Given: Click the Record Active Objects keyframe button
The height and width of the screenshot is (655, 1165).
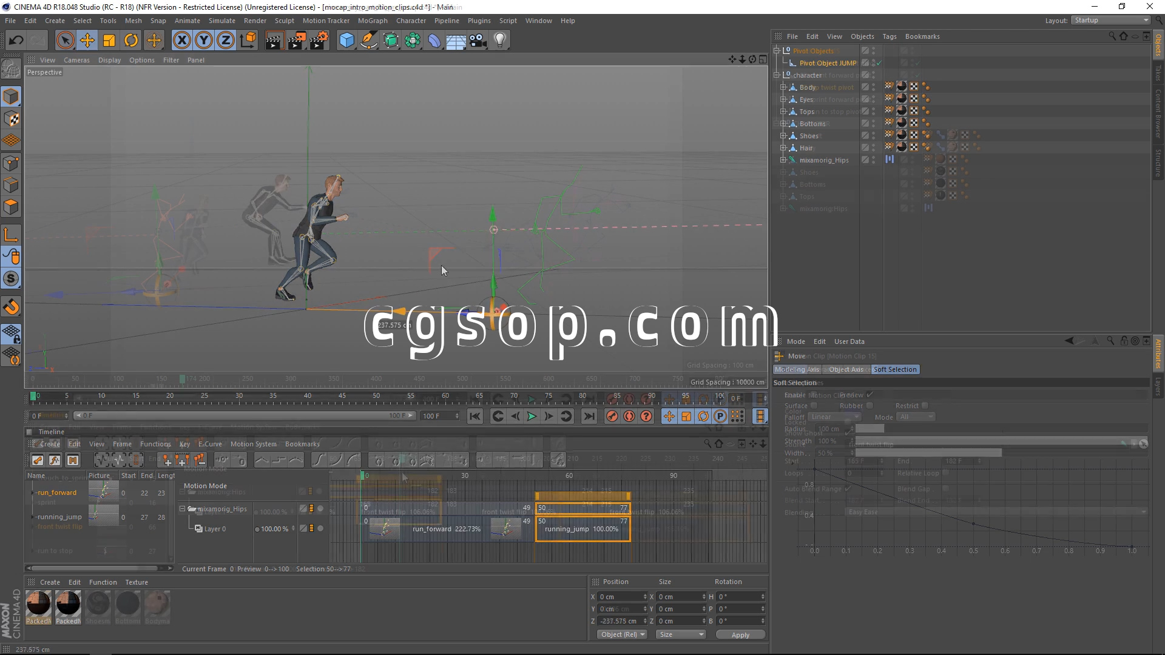Looking at the screenshot, I should [612, 416].
